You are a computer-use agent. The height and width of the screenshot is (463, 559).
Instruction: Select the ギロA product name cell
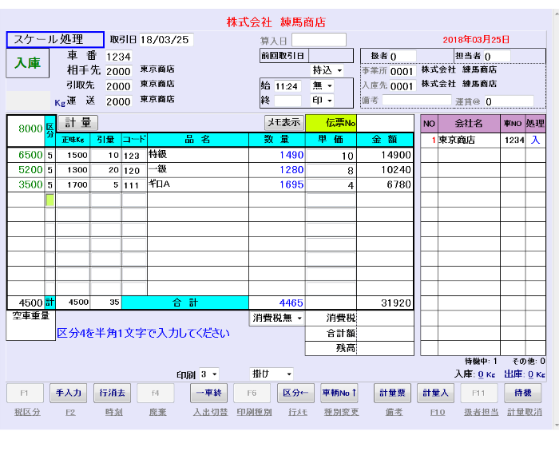coord(198,184)
